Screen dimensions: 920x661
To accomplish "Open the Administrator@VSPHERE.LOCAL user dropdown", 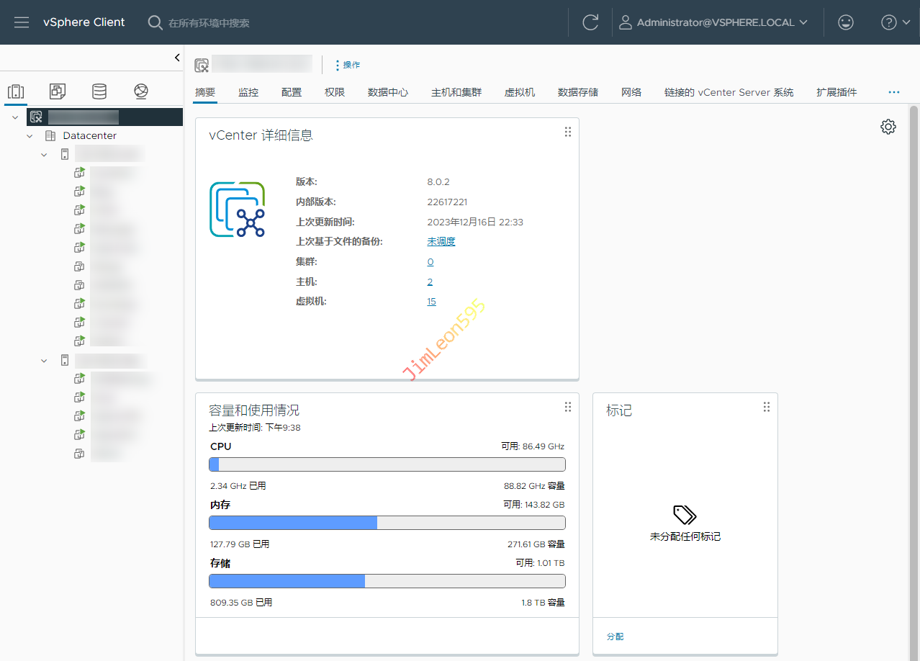I will (x=714, y=22).
